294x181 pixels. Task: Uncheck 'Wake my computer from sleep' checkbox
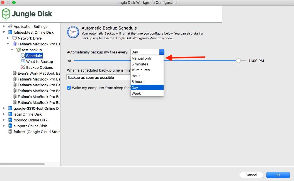pos(69,88)
